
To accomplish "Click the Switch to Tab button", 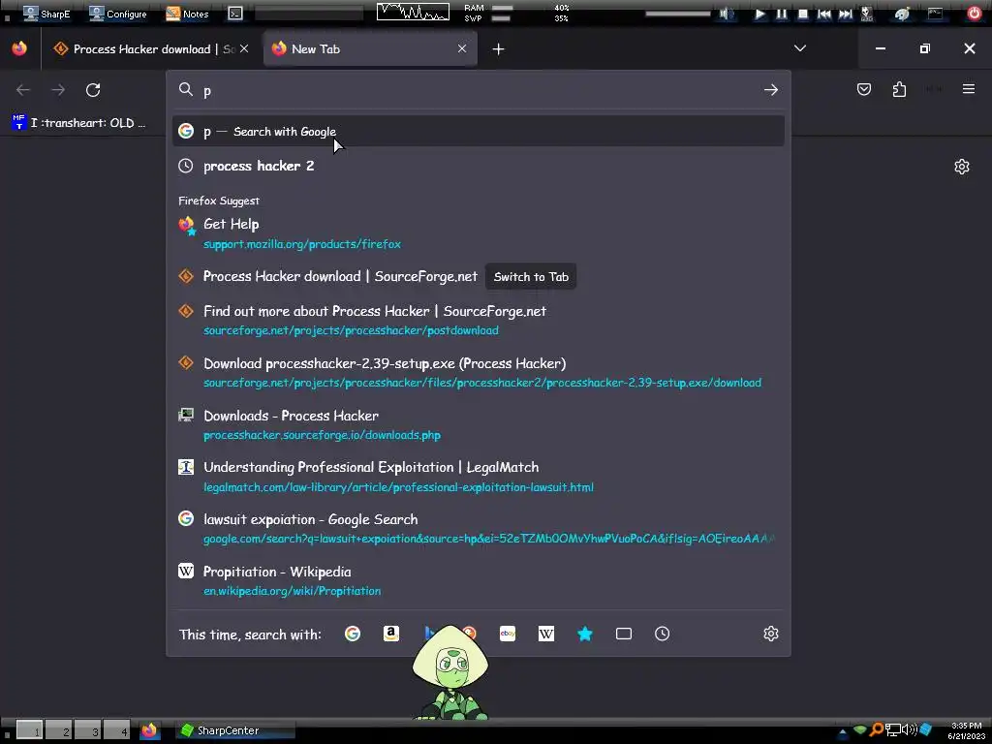I will click(531, 276).
